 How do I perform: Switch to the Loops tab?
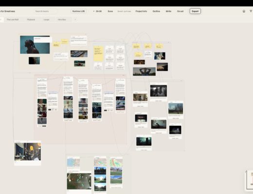click(x=46, y=19)
